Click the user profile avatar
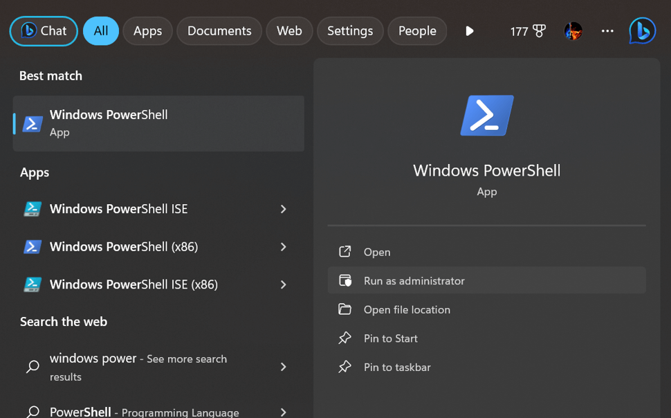 click(573, 31)
